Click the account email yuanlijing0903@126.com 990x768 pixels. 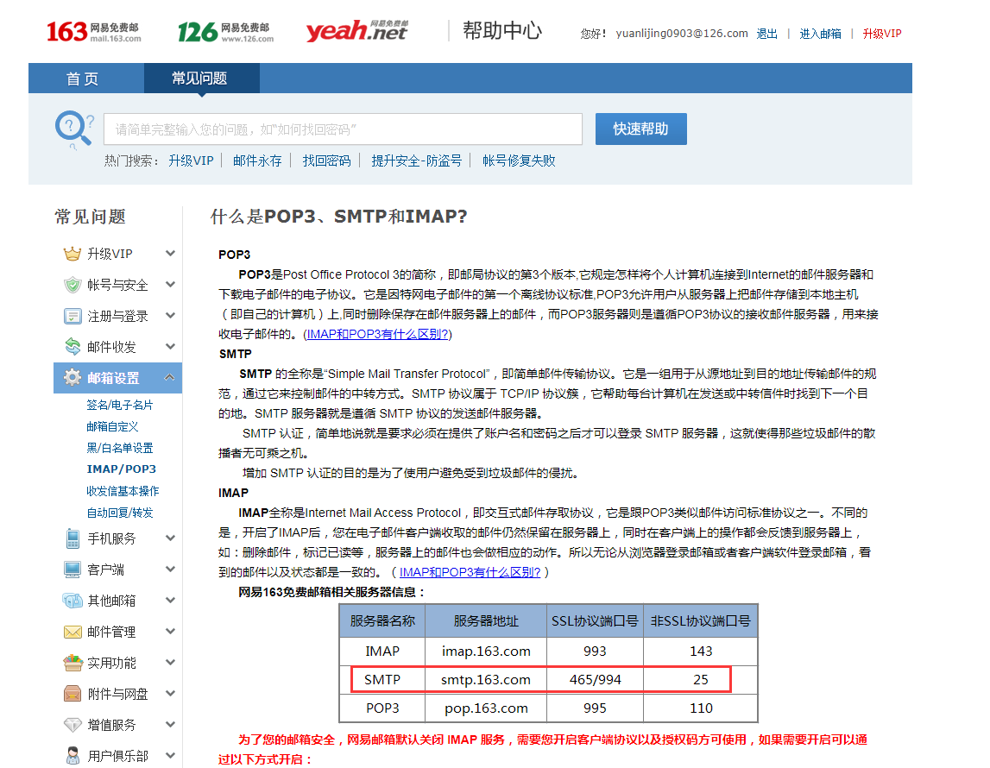682,34
